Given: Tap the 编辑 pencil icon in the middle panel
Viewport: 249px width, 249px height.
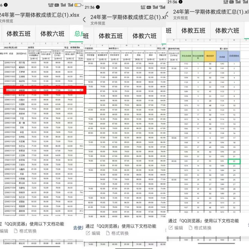Looking at the screenshot, I should point(88,233).
